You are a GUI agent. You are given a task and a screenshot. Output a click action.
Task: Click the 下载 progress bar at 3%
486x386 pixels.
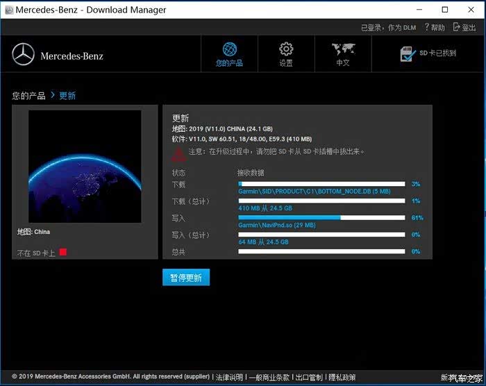point(321,184)
